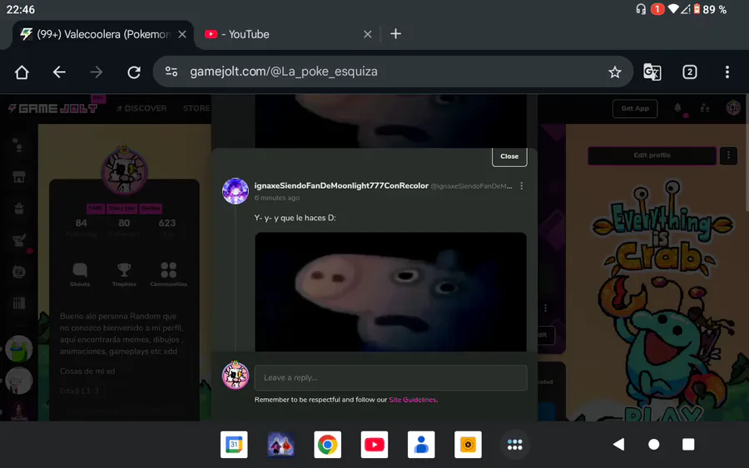This screenshot has width=749, height=468.
Task: Open Google Calendar from the taskbar
Action: [x=234, y=445]
